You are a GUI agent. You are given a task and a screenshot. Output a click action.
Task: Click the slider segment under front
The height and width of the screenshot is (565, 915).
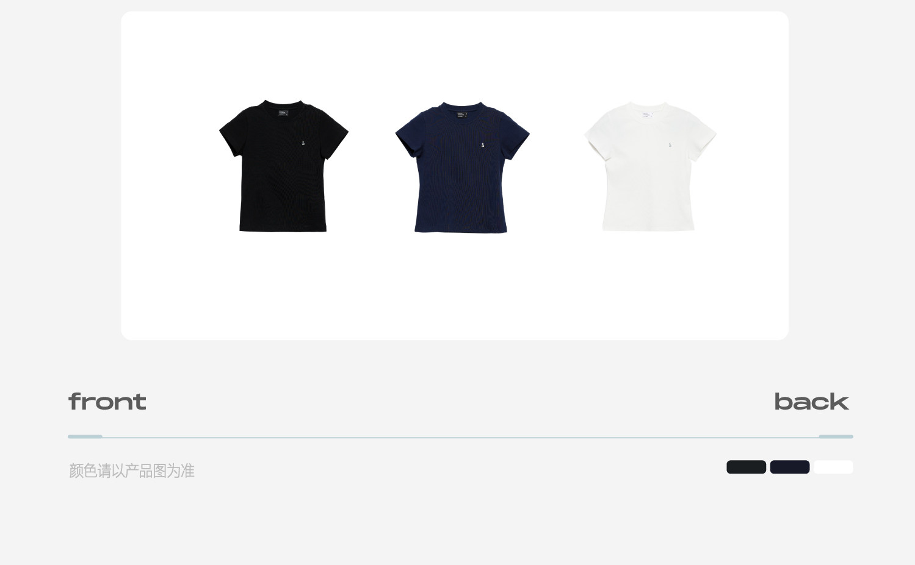[x=85, y=436]
